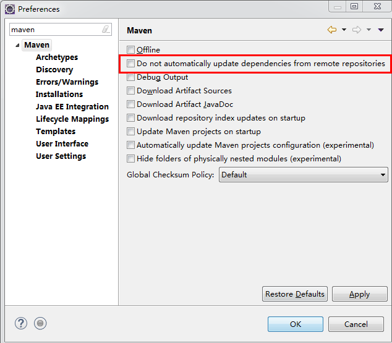
Task: Click the Maven page heading
Action: coord(139,30)
